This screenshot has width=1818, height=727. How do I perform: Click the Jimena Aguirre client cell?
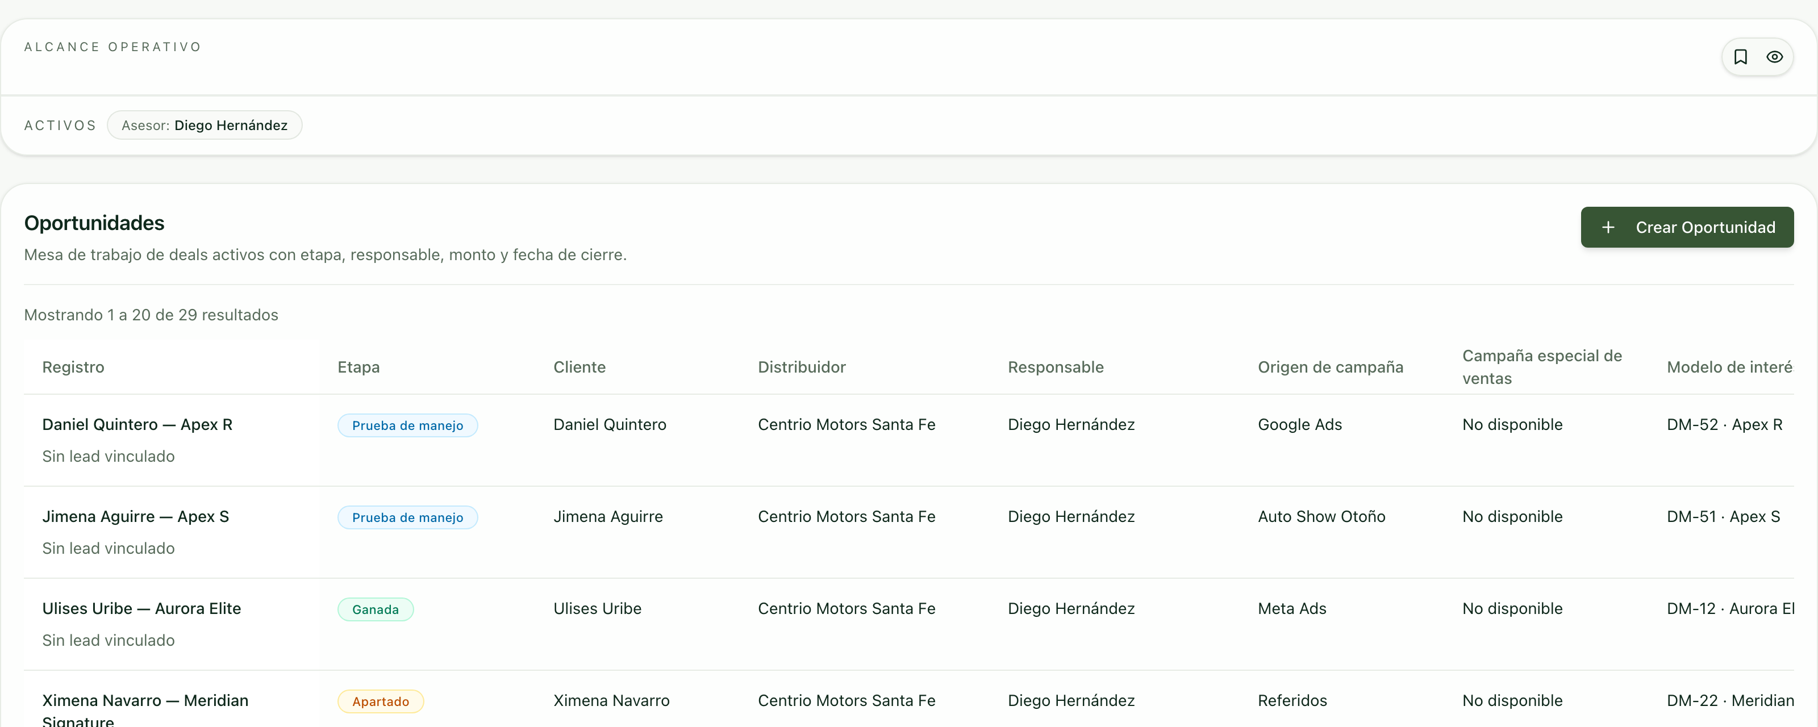tap(608, 516)
